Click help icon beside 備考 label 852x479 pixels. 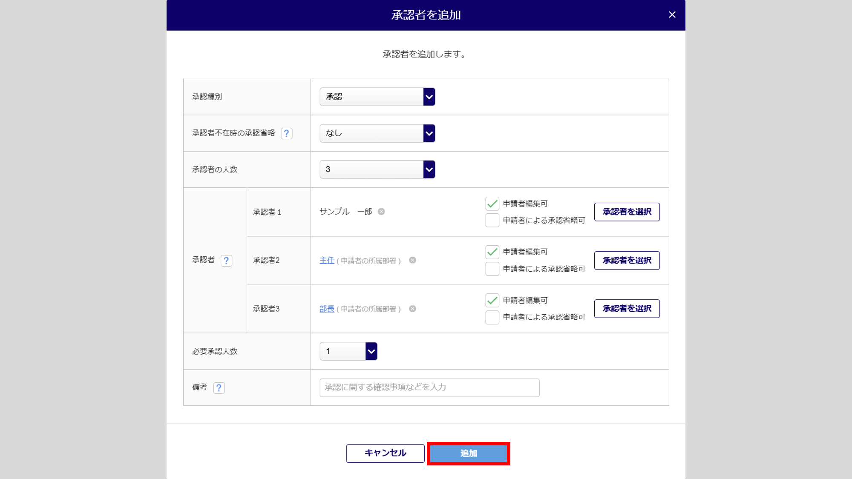point(219,388)
